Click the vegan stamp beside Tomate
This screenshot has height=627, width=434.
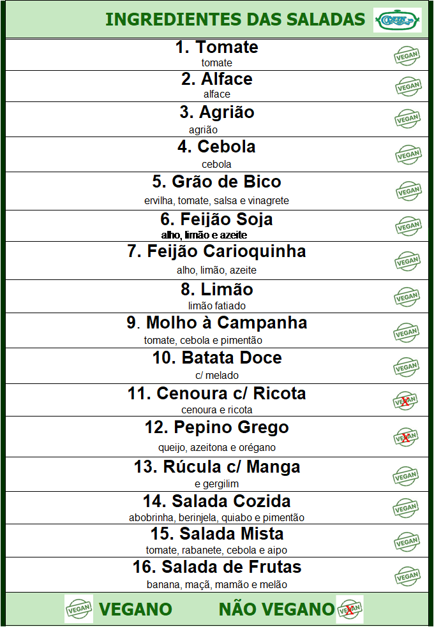coord(407,55)
